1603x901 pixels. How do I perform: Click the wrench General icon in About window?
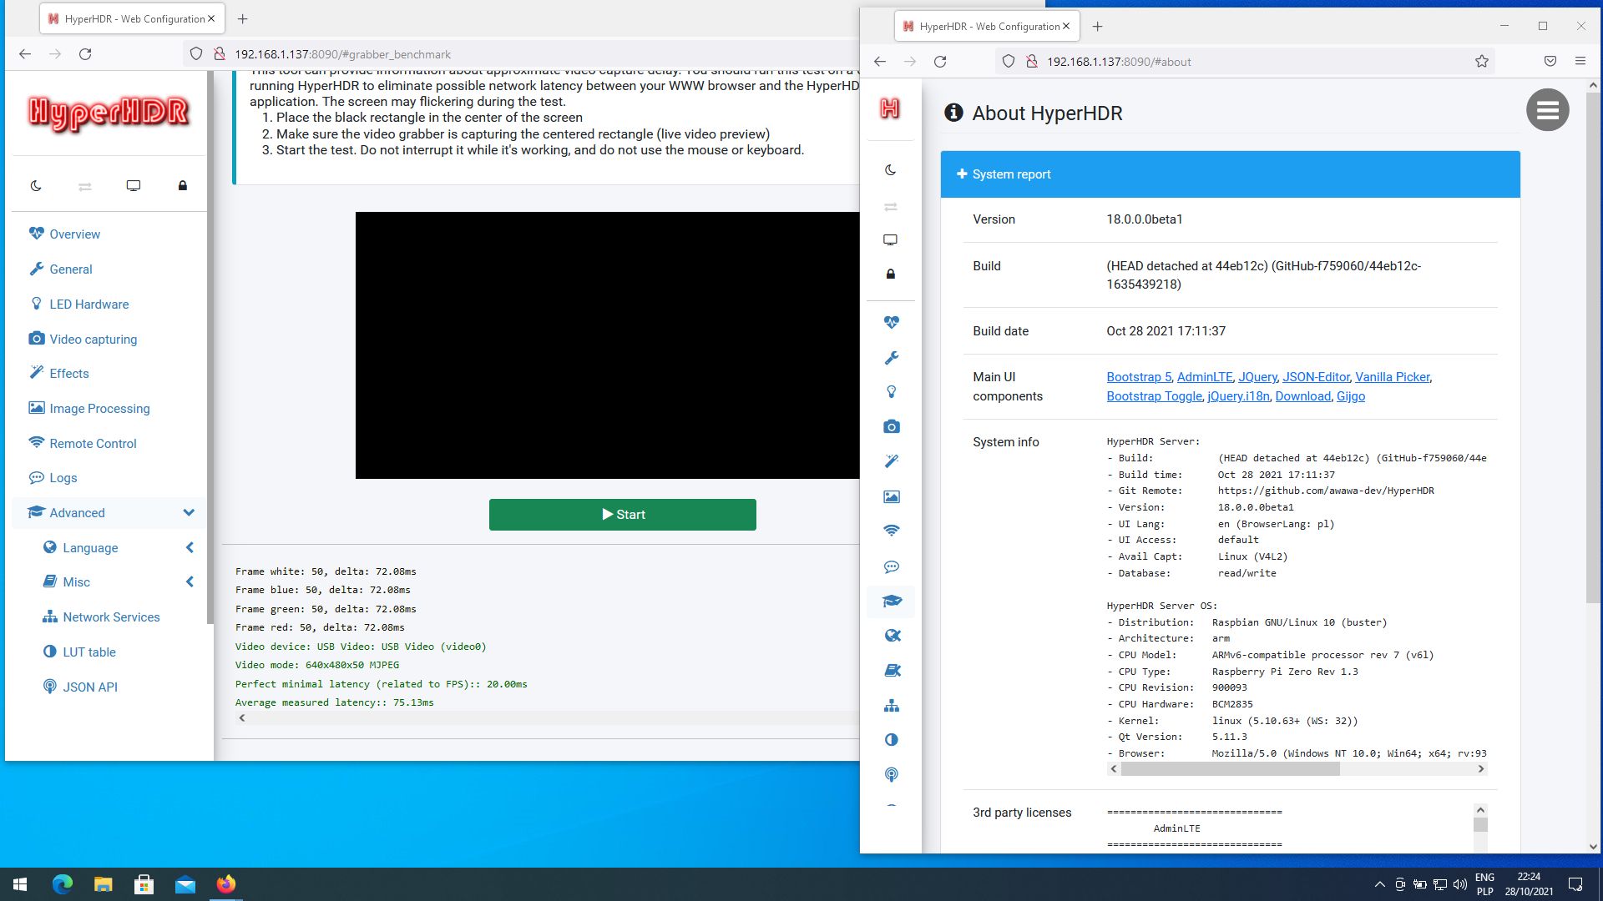pos(892,358)
